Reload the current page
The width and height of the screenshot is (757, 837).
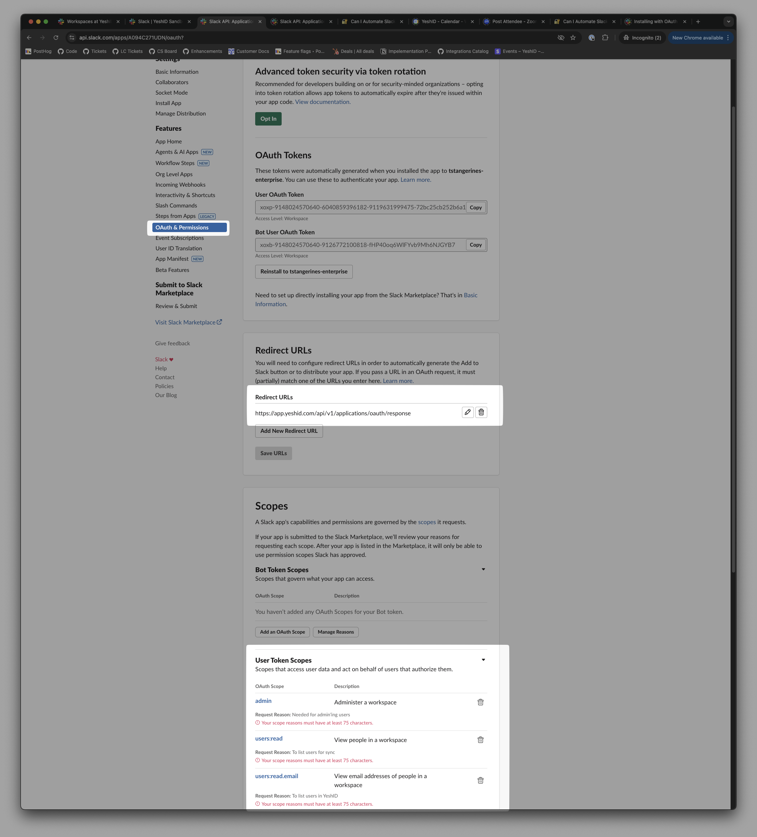[56, 38]
